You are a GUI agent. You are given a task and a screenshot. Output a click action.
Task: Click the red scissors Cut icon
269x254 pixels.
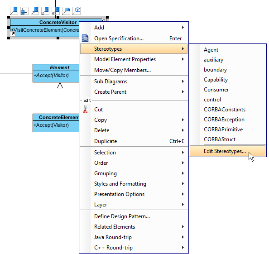(85, 110)
